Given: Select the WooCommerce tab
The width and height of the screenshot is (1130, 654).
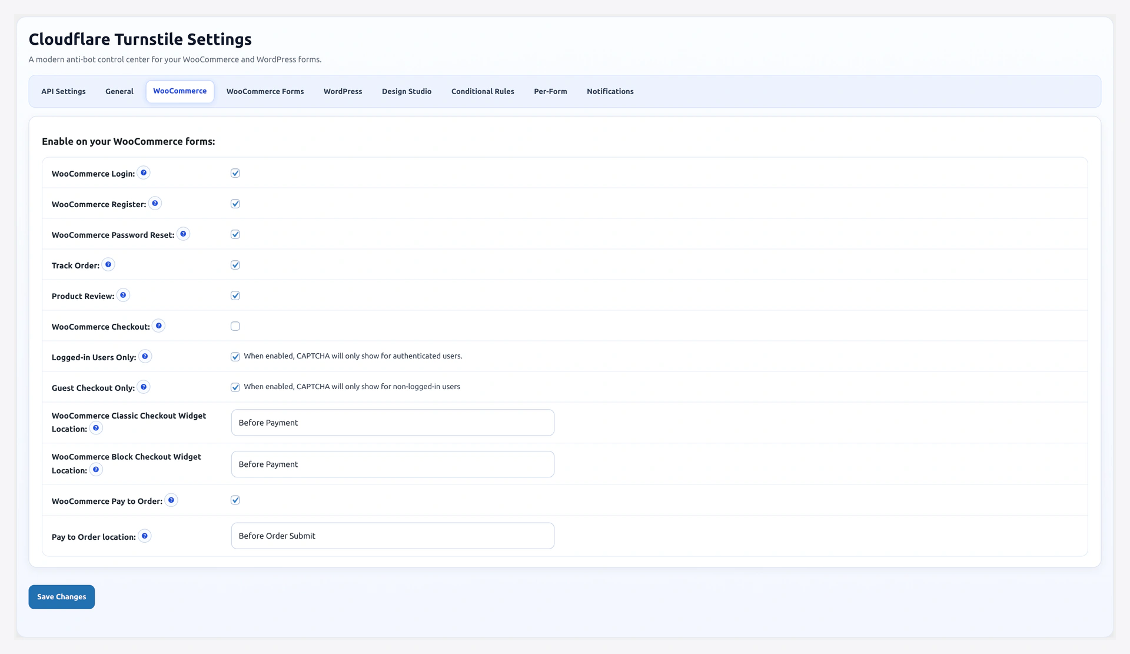Looking at the screenshot, I should tap(180, 91).
